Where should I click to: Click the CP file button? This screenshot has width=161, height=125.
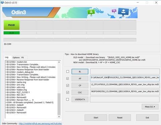(x=80, y=85)
